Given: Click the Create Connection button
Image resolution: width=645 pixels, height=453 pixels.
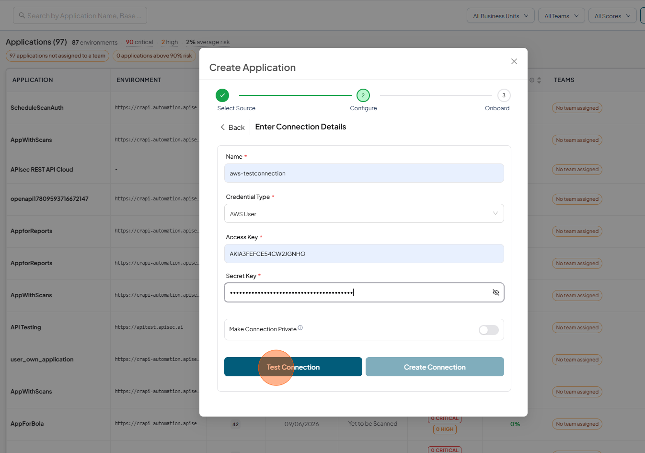Looking at the screenshot, I should pyautogui.click(x=435, y=367).
